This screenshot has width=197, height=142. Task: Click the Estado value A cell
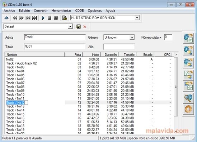[151, 59]
